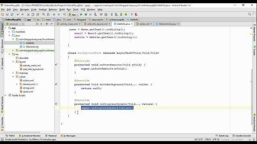Click scroll-from-source target icon in Project panel
257x144 pixels.
[x=37, y=24]
